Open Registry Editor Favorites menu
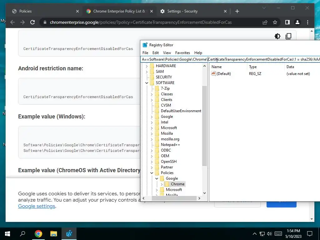Screen dimensions: 320x240 pyautogui.click(x=182, y=52)
